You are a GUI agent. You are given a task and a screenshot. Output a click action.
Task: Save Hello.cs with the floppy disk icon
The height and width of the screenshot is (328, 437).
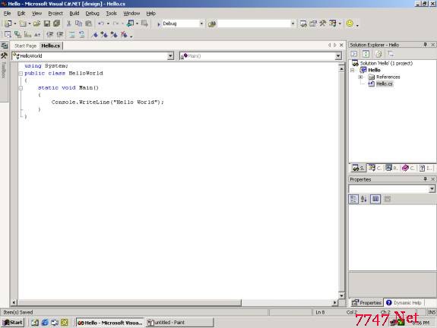pyautogui.click(x=47, y=24)
